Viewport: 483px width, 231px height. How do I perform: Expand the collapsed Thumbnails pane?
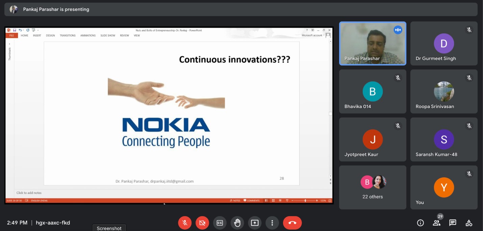coord(9,44)
